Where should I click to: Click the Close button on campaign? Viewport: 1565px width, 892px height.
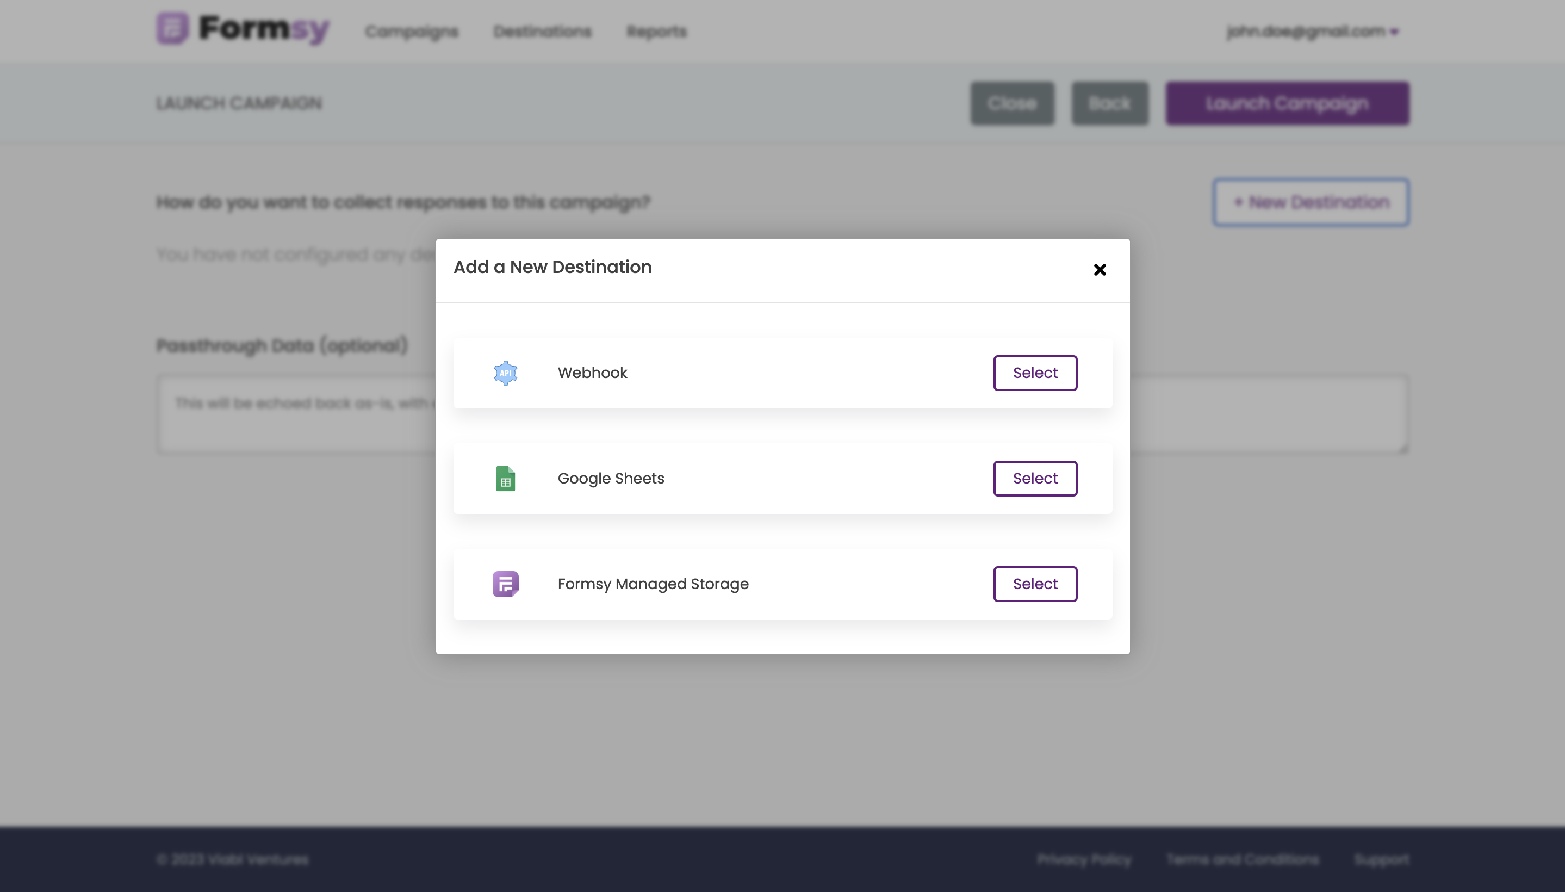pos(1011,103)
